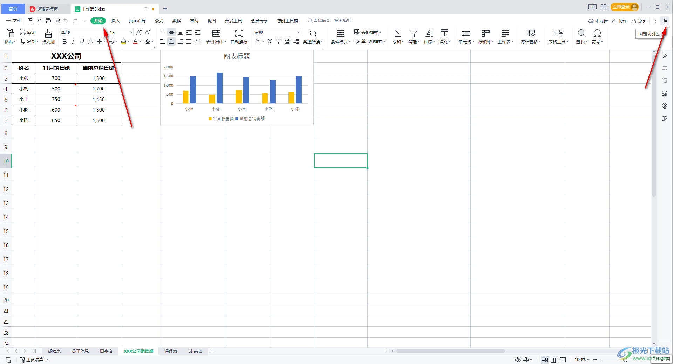
Task: Click the zoom slider handle in status bar
Action: tap(625, 360)
